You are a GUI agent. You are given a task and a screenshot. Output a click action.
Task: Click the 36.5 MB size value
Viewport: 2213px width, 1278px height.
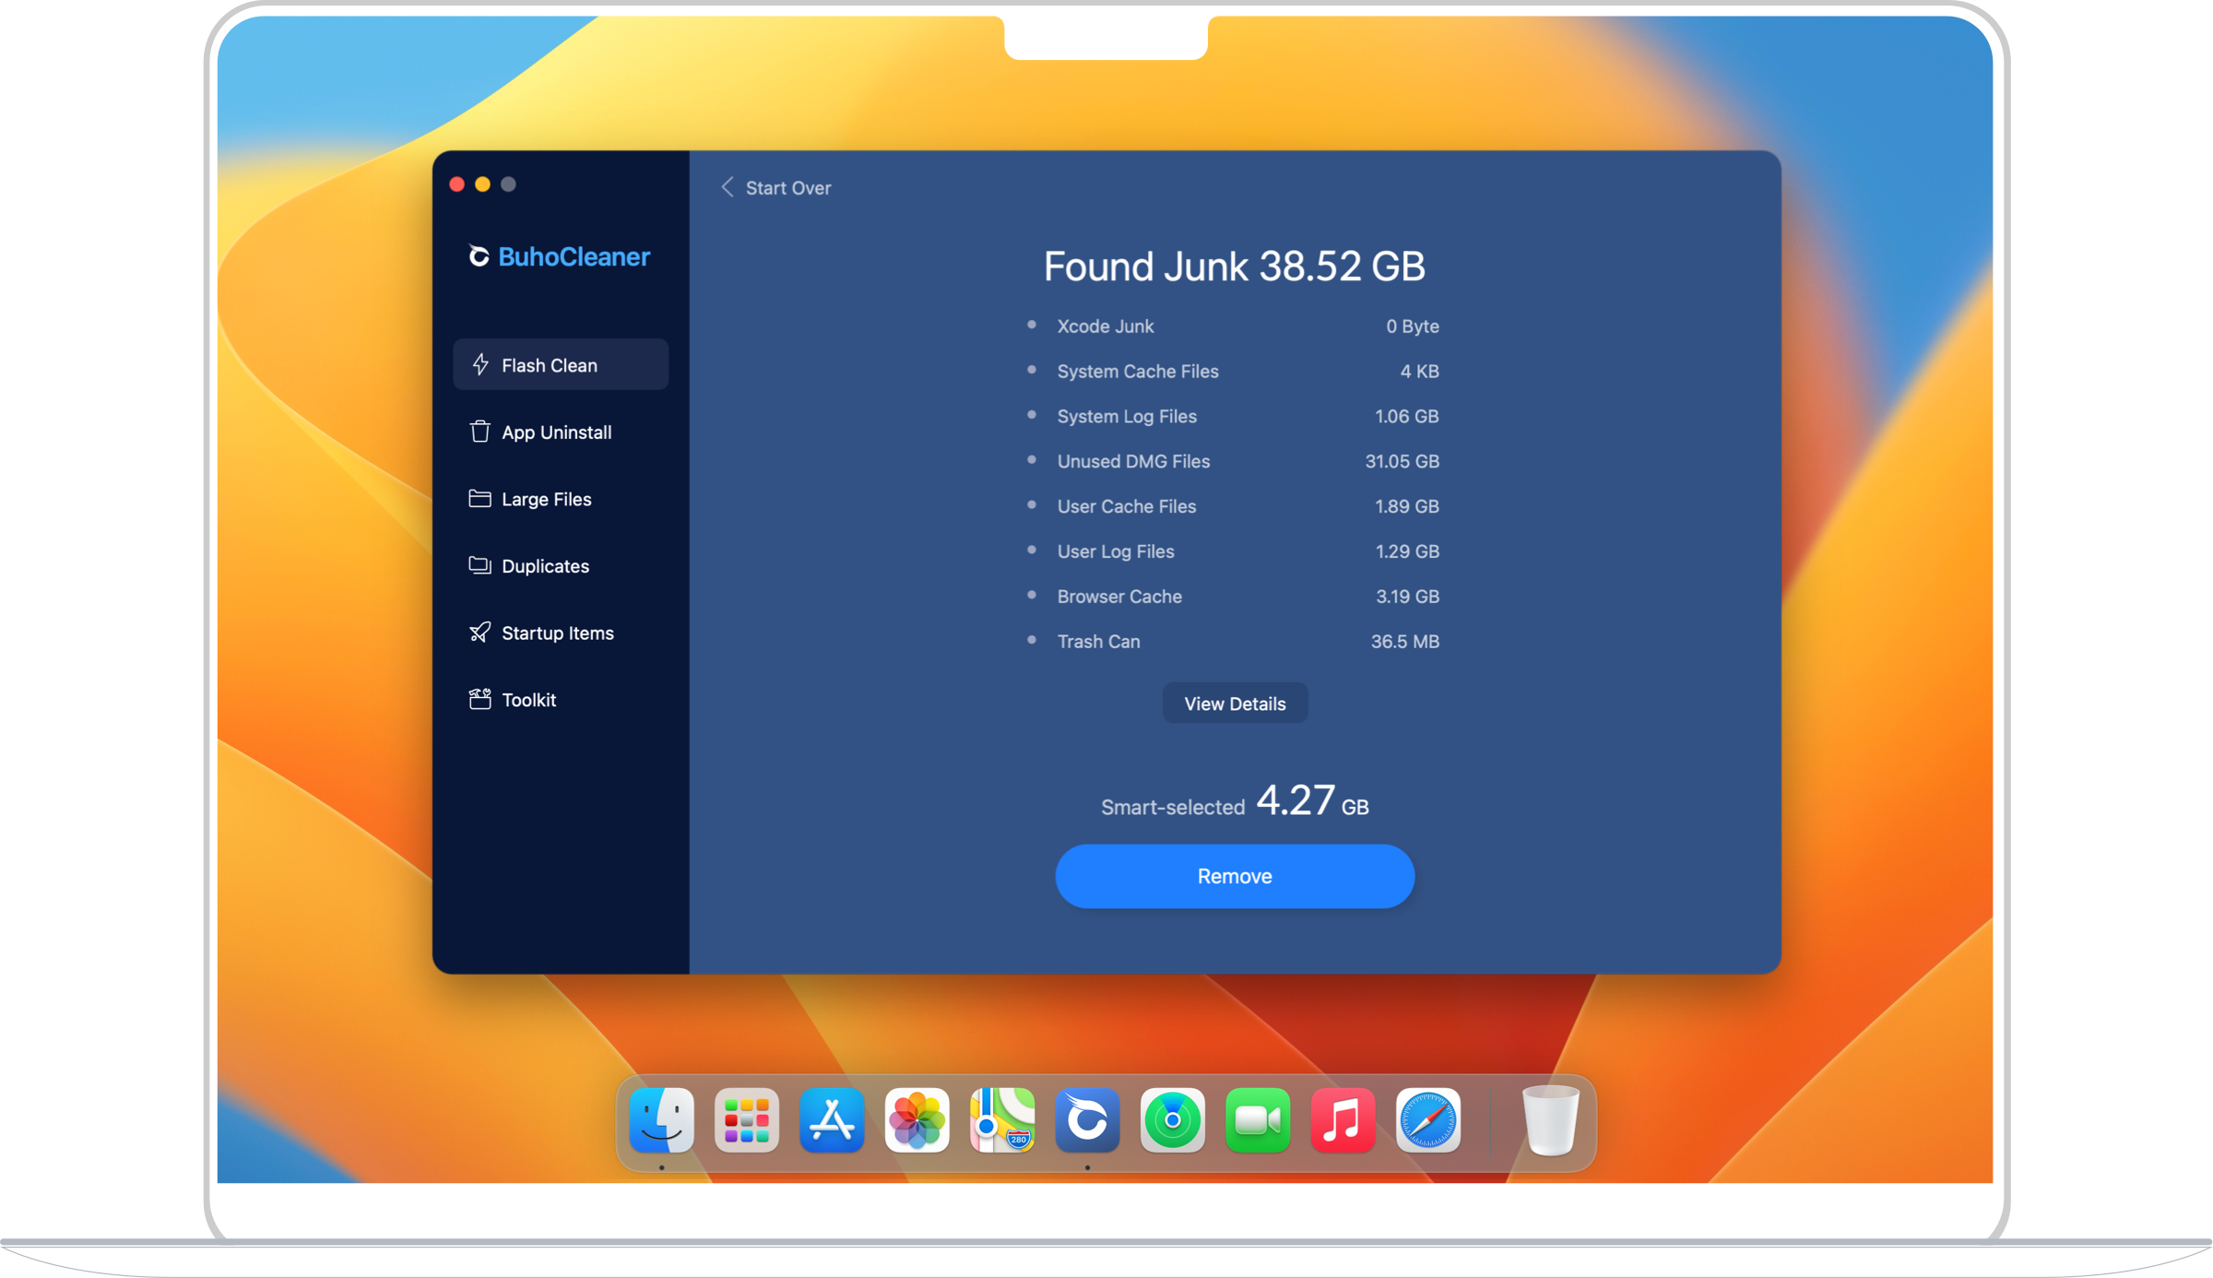pos(1404,641)
